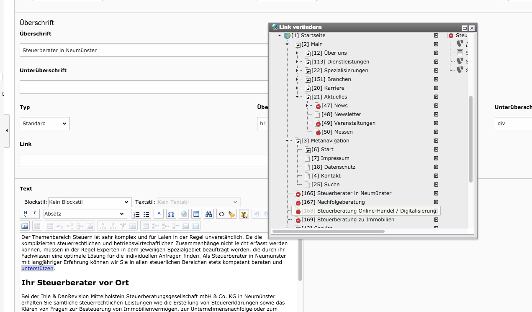Open the Blockstil dropdown

90,202
